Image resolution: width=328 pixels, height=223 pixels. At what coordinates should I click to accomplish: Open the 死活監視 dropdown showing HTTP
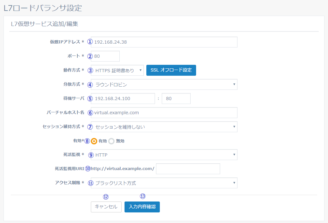(164, 155)
